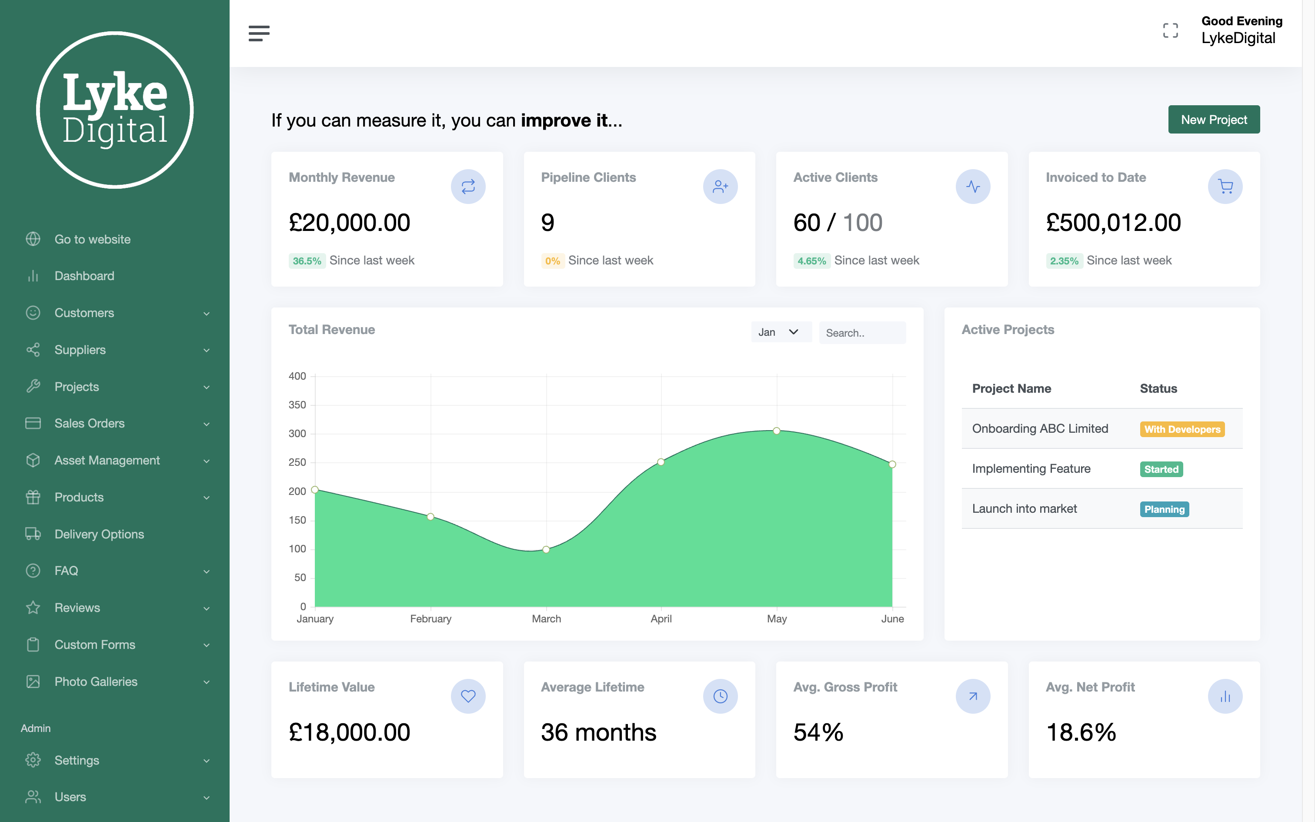This screenshot has width=1315, height=822.
Task: Click the Lifetime Value heart icon
Action: pyautogui.click(x=468, y=696)
